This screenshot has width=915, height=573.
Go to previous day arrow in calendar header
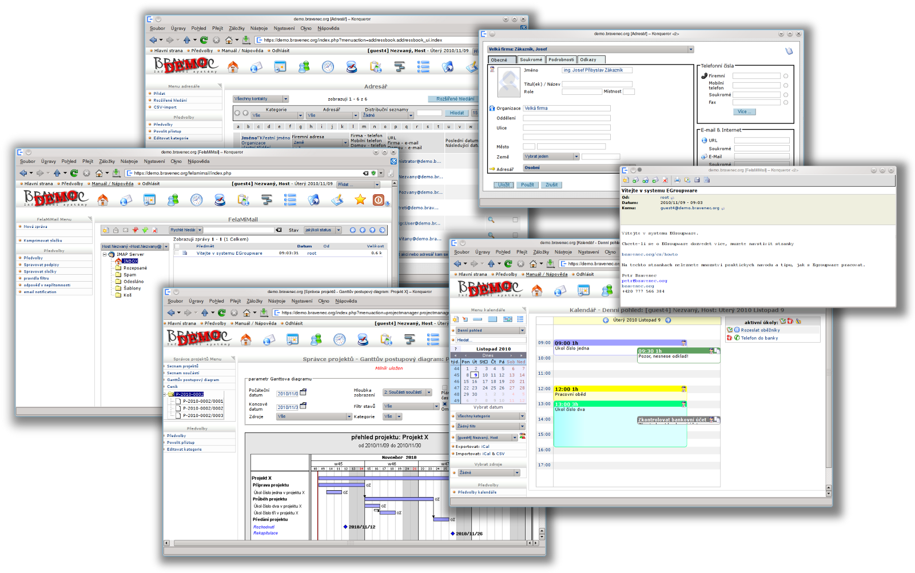pos(606,320)
